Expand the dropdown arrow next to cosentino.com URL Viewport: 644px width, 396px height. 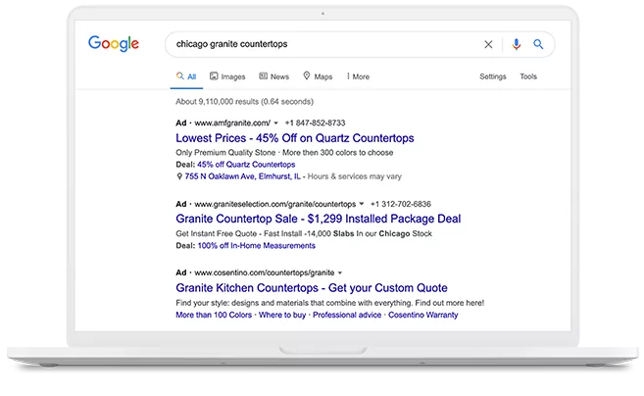click(340, 272)
